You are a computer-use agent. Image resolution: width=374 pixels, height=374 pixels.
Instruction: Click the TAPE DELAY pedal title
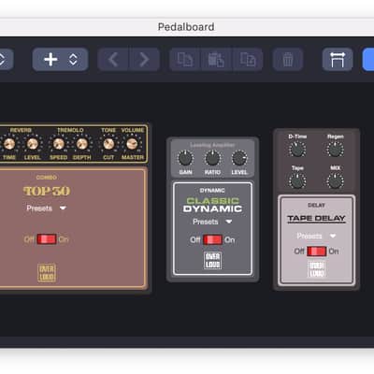(316, 219)
